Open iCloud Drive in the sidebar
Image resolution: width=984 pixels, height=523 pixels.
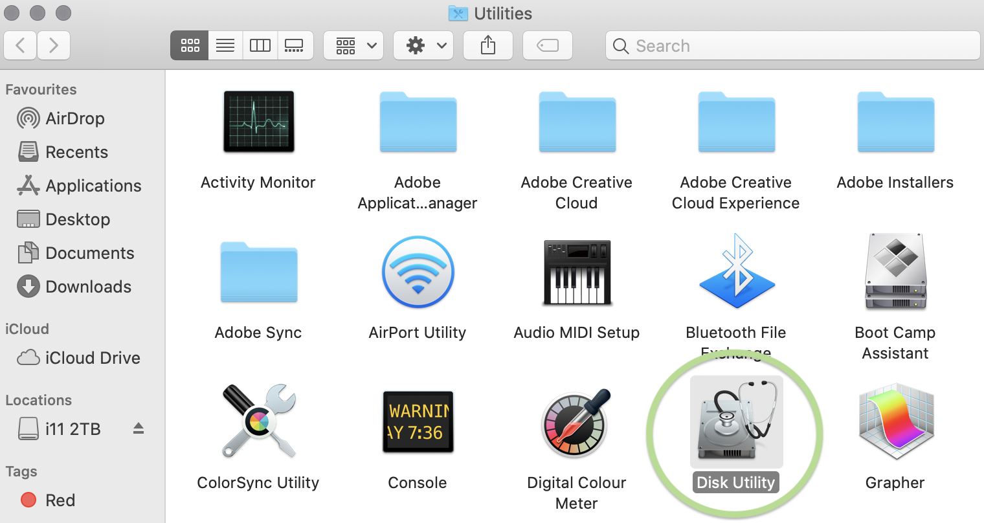[x=78, y=358]
